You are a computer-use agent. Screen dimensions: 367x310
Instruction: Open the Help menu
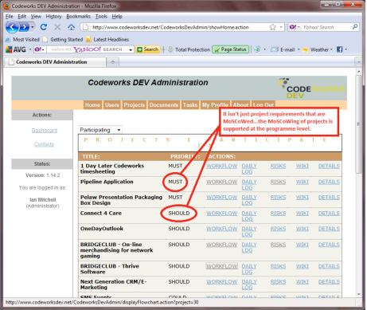click(x=117, y=17)
